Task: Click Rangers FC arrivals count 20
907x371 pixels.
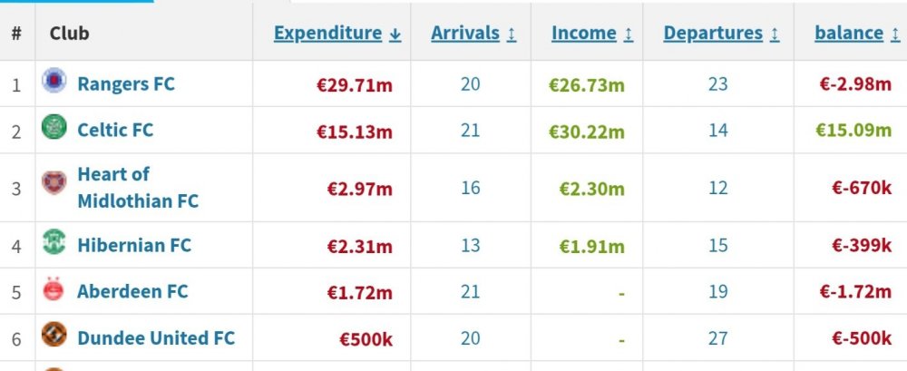Action: click(470, 84)
